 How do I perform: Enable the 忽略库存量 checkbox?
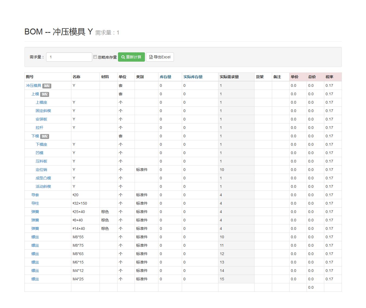[x=95, y=56]
